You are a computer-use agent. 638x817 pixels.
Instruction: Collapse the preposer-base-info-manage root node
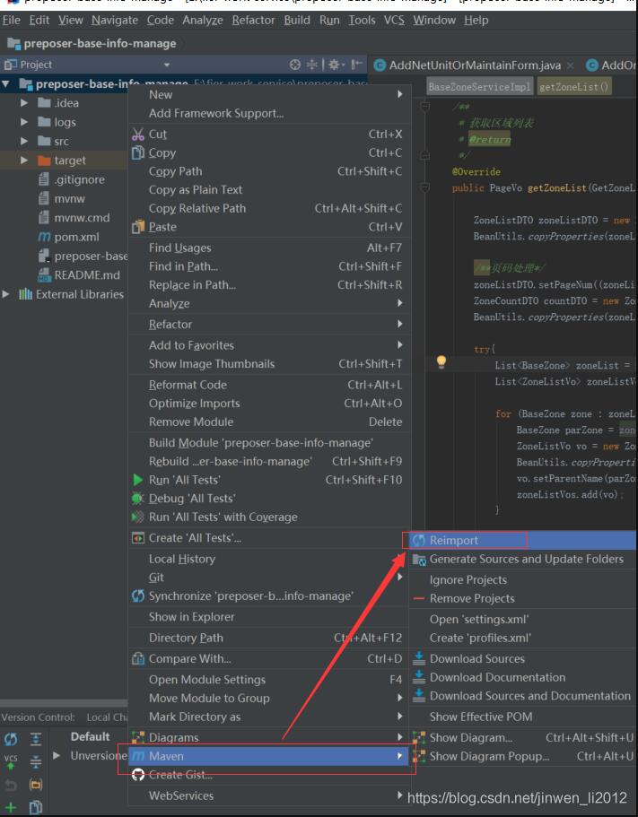pyautogui.click(x=5, y=84)
